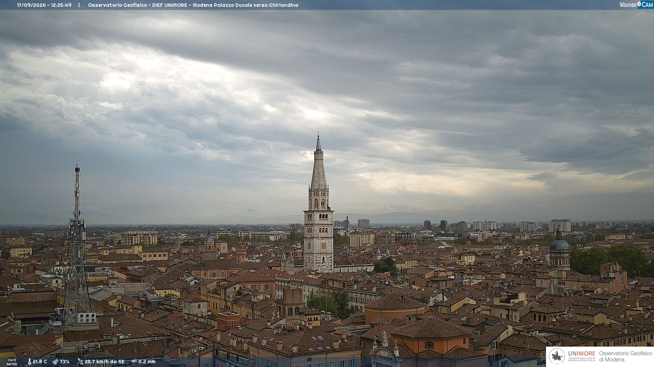Viewport: 654px width, 367px height.
Task: Select the 0.2 mm rainfall value
Action: (x=147, y=362)
